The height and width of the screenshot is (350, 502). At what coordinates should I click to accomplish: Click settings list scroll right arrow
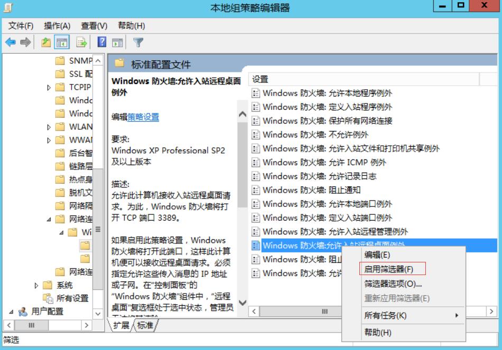[x=491, y=311]
